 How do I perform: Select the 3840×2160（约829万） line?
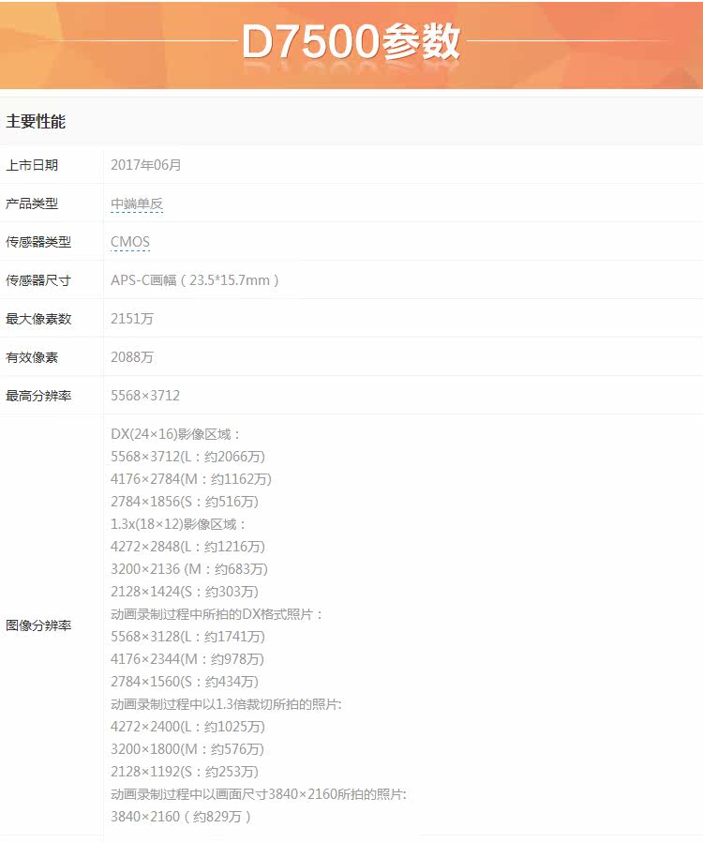coord(181,817)
